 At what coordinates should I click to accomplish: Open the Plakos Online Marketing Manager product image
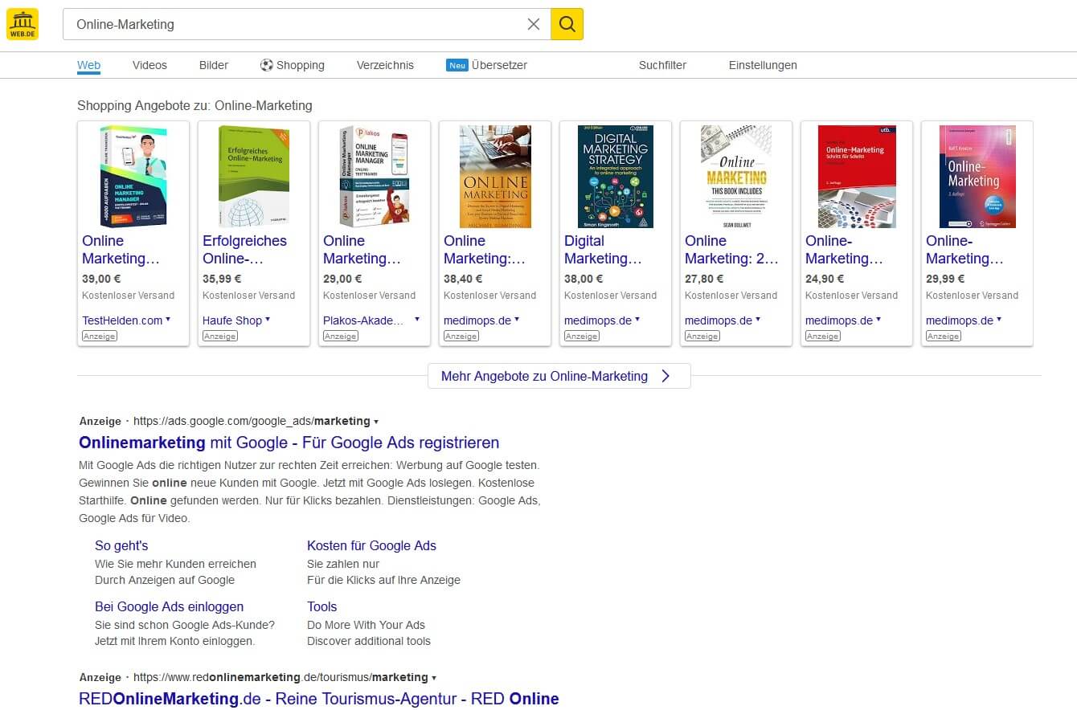pyautogui.click(x=375, y=177)
